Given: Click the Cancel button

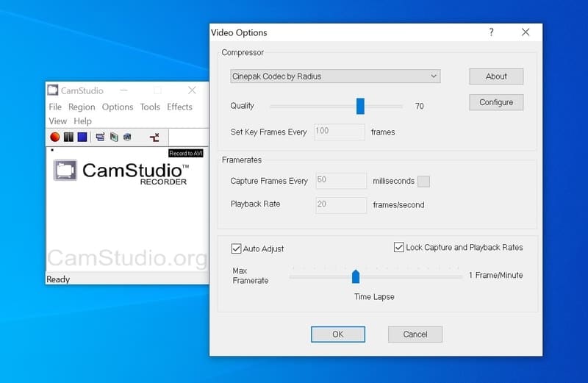Looking at the screenshot, I should click(415, 334).
